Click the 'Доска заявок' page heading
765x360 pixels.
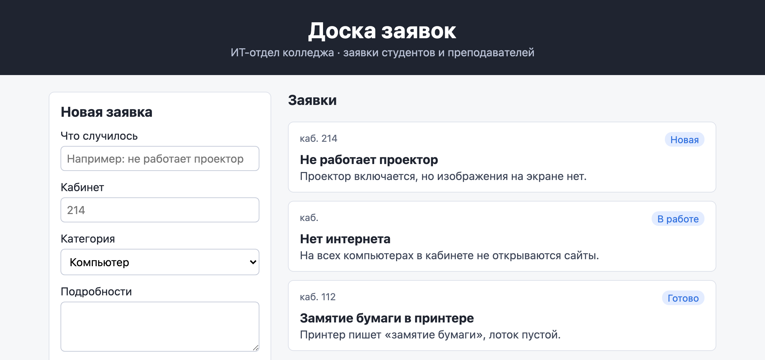tap(382, 31)
